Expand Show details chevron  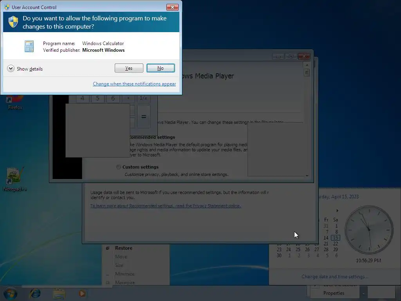pyautogui.click(x=11, y=69)
